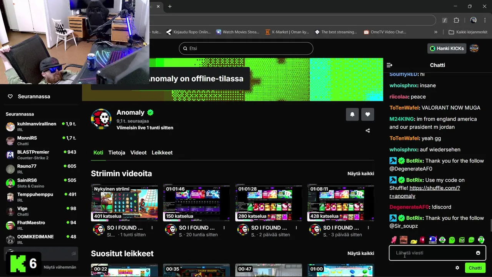
Task: Open emoji picker in chat input
Action: tap(478, 253)
